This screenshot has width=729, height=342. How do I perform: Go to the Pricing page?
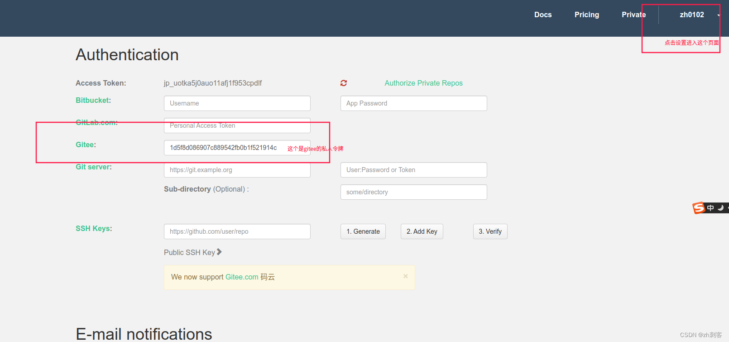[x=587, y=14]
